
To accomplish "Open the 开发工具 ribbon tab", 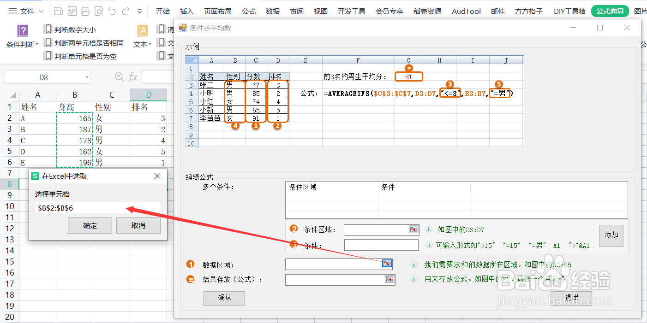I will pyautogui.click(x=351, y=11).
